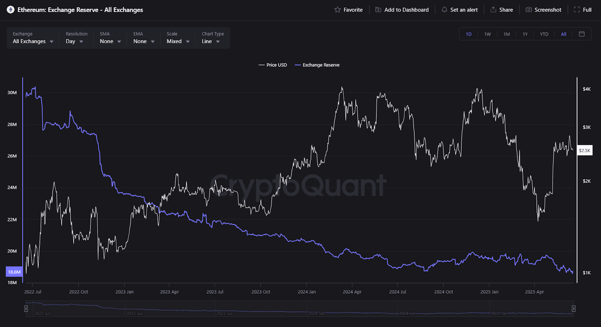Select the 1Y time range
Screen dimensions: 601x327
525,34
